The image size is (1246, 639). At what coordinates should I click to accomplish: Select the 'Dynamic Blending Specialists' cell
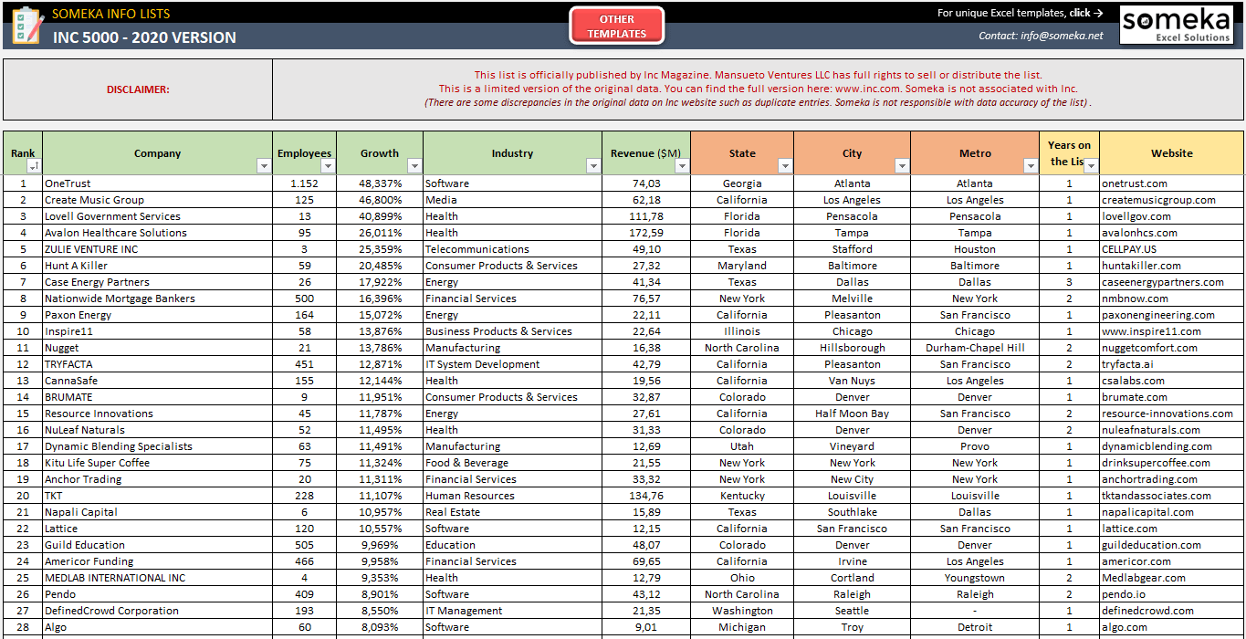click(x=158, y=446)
